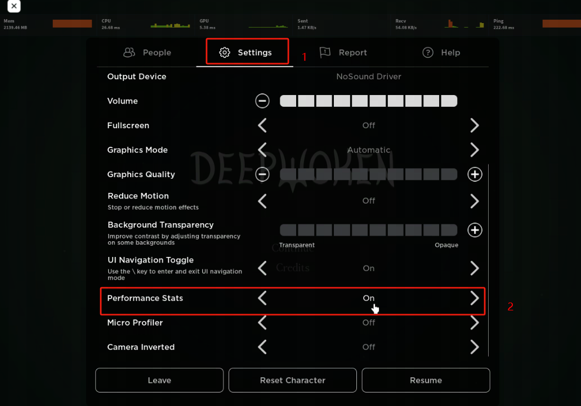The width and height of the screenshot is (581, 406).
Task: Click the Camera Inverted 'Off' value
Action: point(369,347)
